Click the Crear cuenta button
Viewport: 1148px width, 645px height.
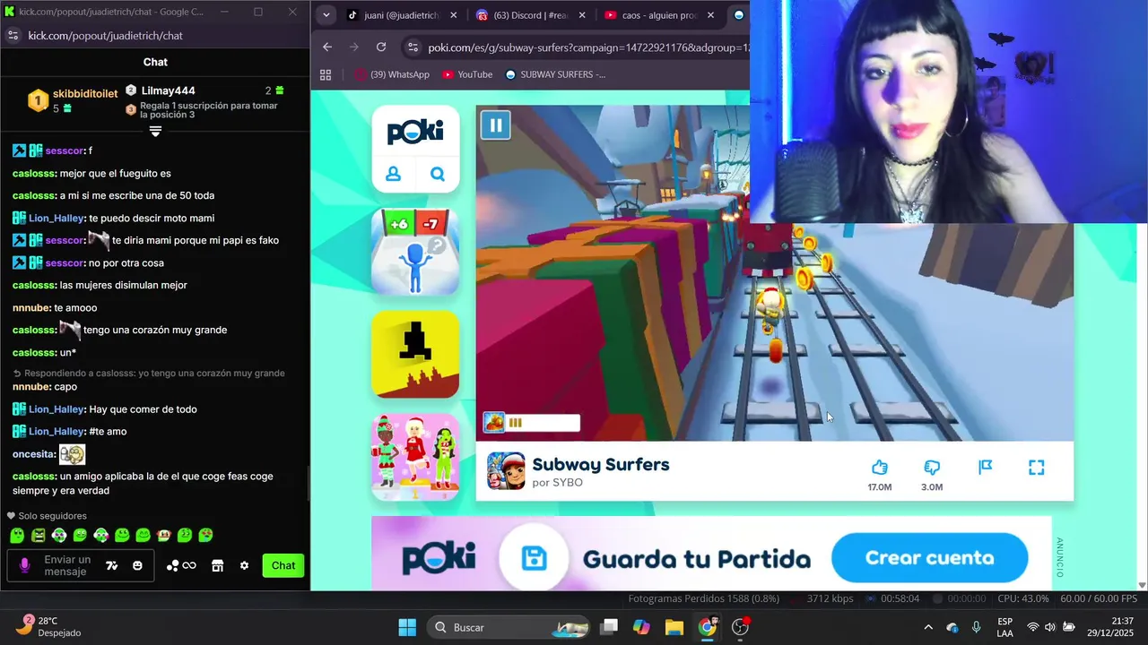click(929, 558)
